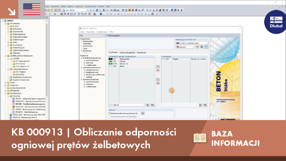The height and width of the screenshot is (161, 286).
Task: Enable the Nichtlineare Berechnung checkbox
Action: [110, 113]
